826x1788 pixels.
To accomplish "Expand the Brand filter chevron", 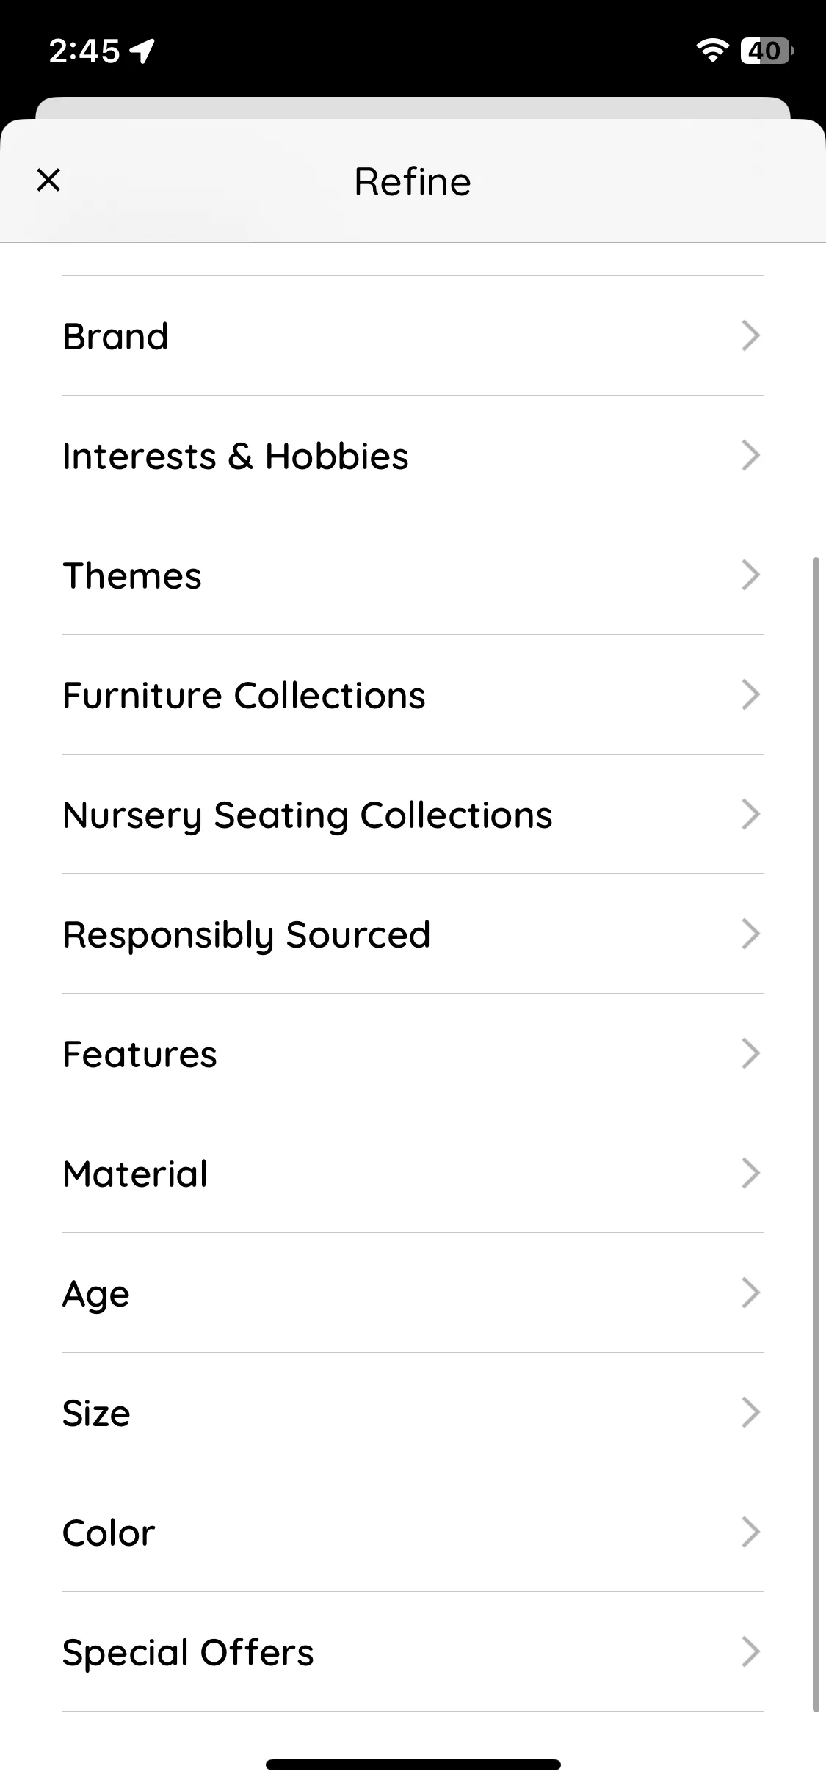I will pyautogui.click(x=750, y=336).
